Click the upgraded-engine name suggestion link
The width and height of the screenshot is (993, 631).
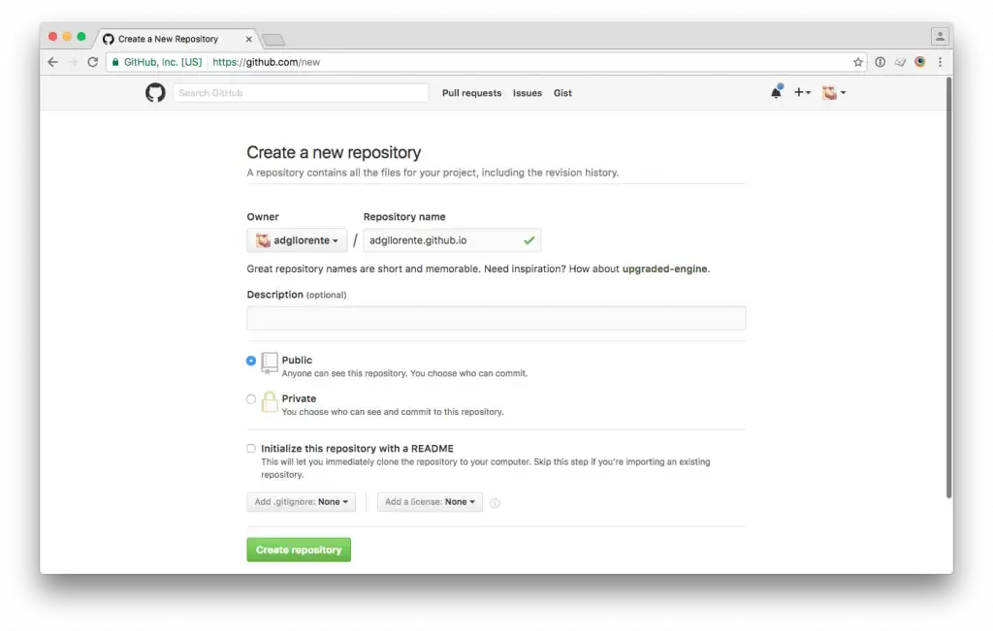(x=664, y=268)
